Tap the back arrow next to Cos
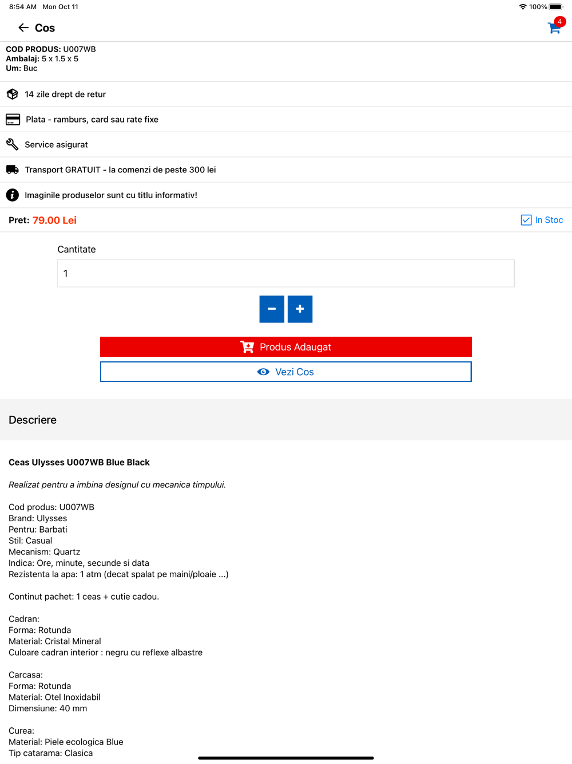This screenshot has width=572, height=764. tap(23, 27)
